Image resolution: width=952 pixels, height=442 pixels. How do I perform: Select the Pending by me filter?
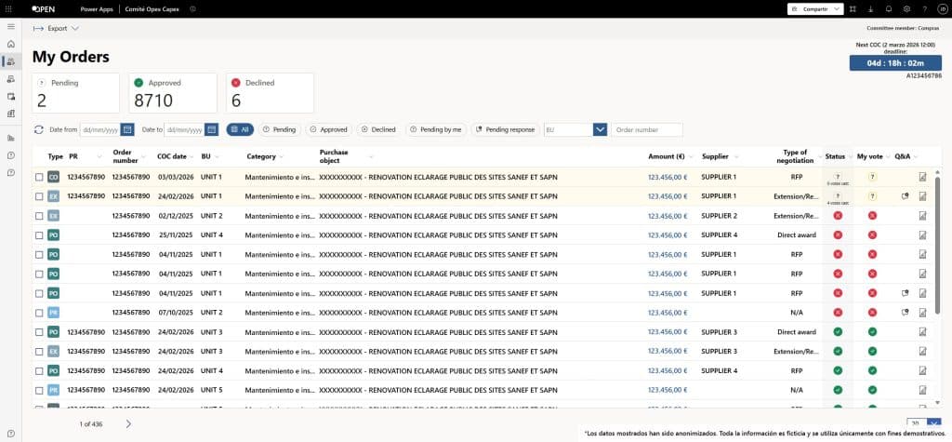coord(435,129)
